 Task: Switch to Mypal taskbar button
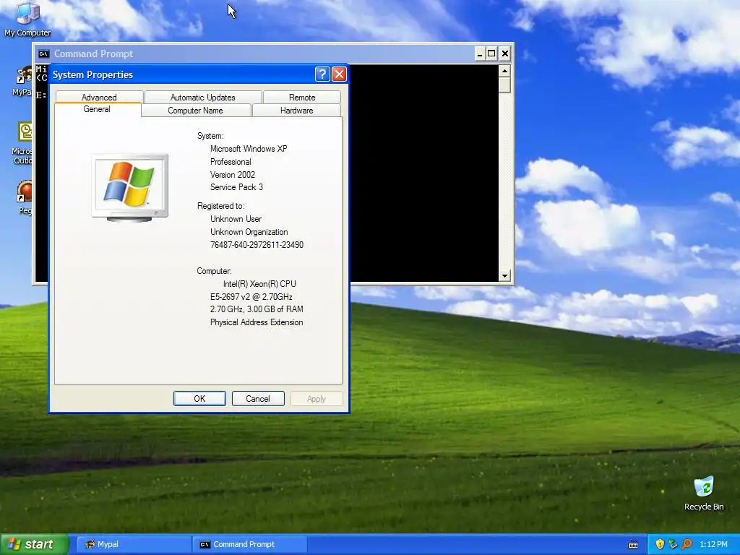coord(134,544)
